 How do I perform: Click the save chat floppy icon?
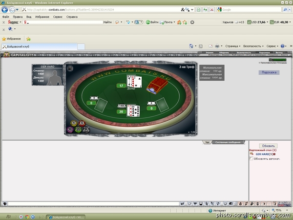pos(201,204)
